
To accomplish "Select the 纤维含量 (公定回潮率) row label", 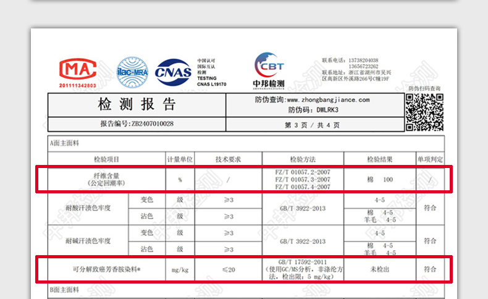I will (103, 179).
